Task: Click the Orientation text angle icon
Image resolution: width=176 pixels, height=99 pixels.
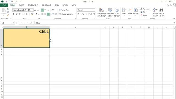Action: click(x=53, y=10)
